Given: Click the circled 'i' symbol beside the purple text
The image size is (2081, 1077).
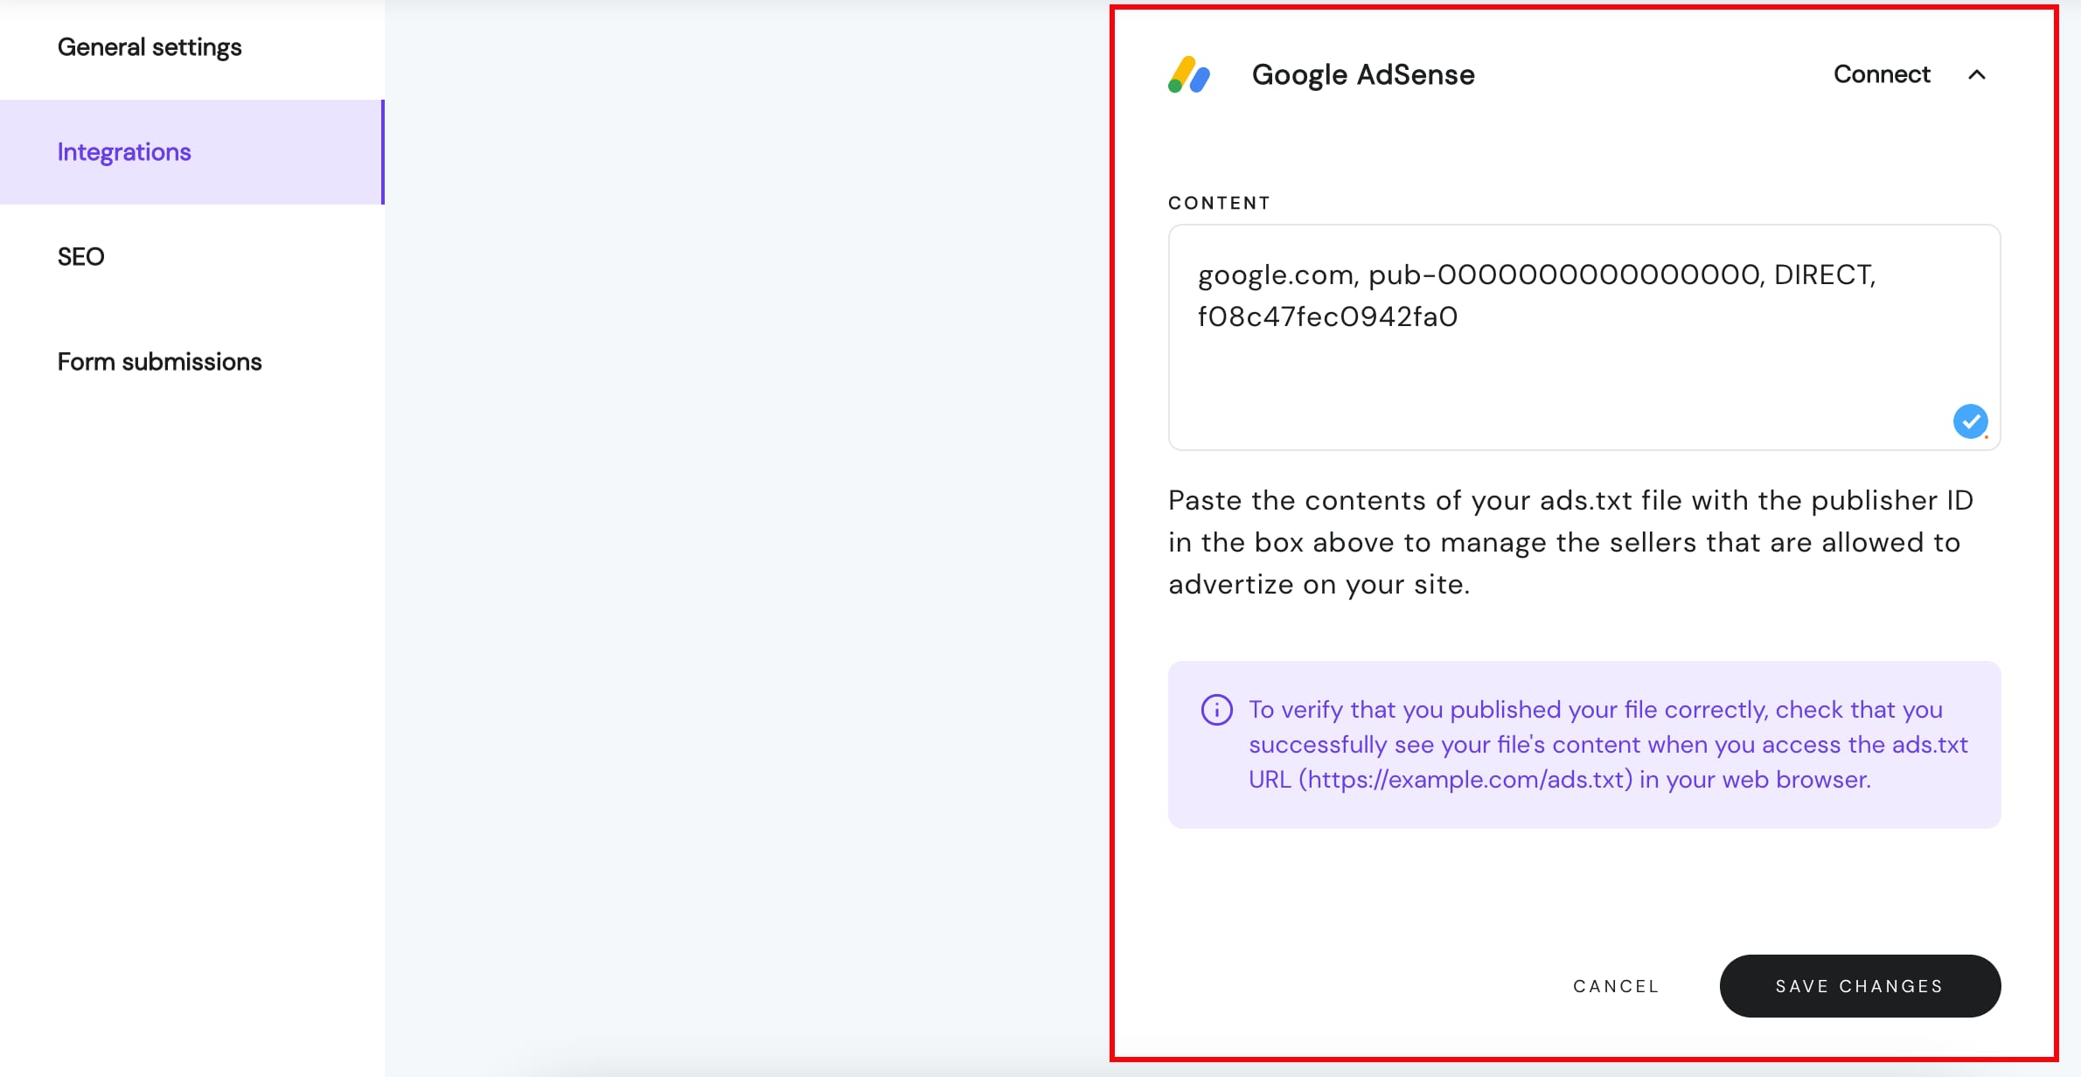Looking at the screenshot, I should (x=1215, y=710).
